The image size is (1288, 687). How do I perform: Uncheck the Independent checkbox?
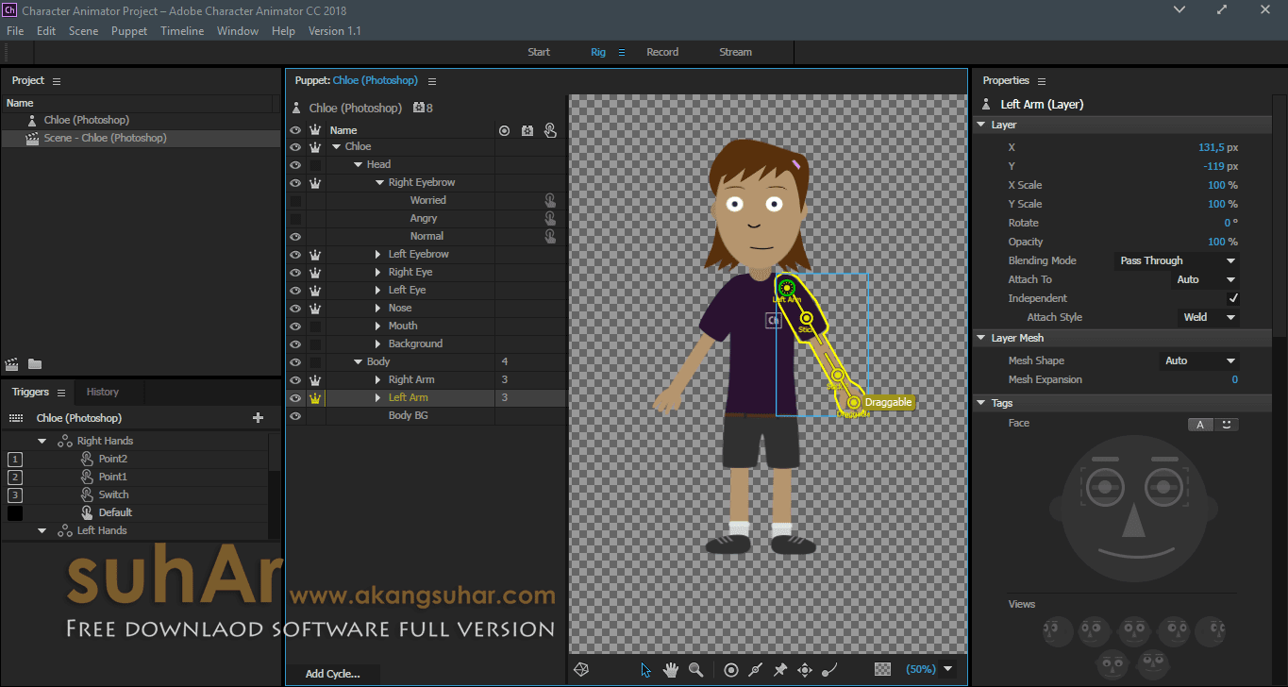[x=1232, y=298]
